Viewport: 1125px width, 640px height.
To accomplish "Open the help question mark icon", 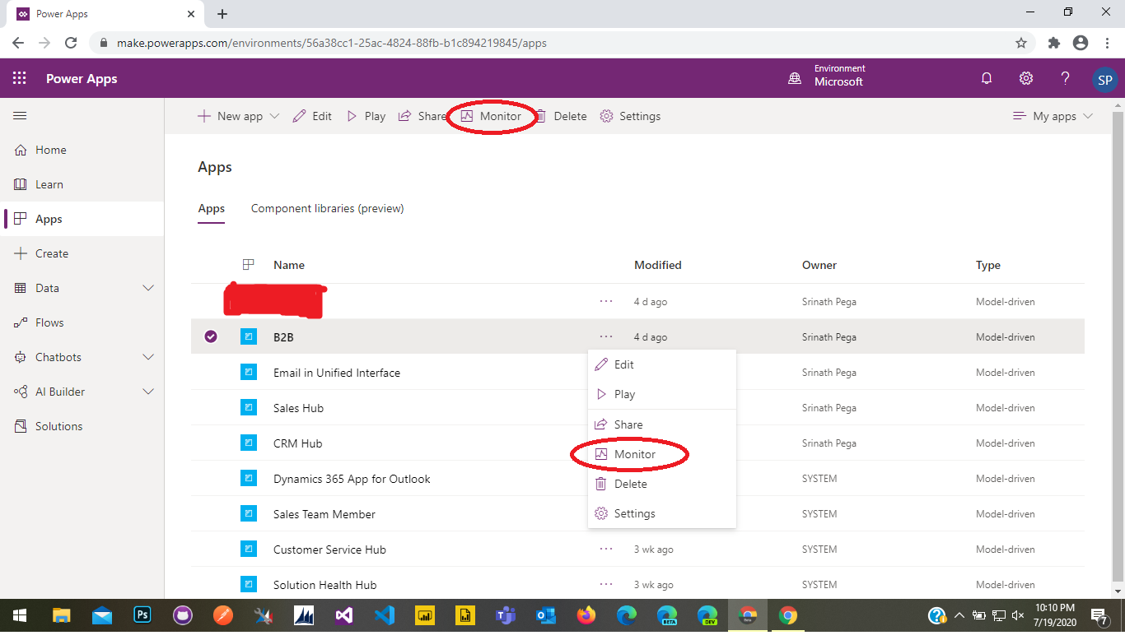I will (x=1065, y=77).
